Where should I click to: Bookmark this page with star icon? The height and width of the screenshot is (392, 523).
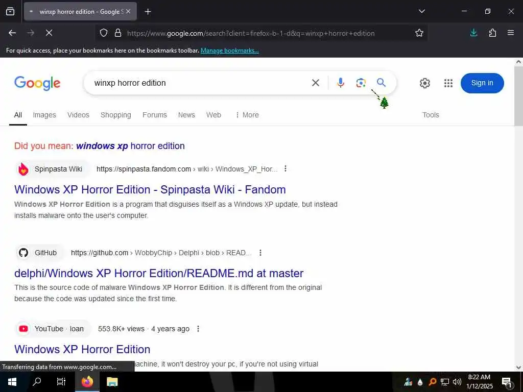click(x=419, y=33)
